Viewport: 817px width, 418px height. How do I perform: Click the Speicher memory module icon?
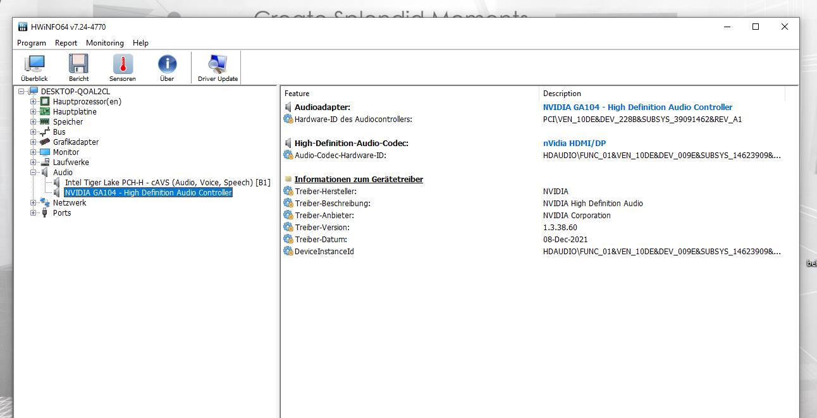[x=45, y=122]
